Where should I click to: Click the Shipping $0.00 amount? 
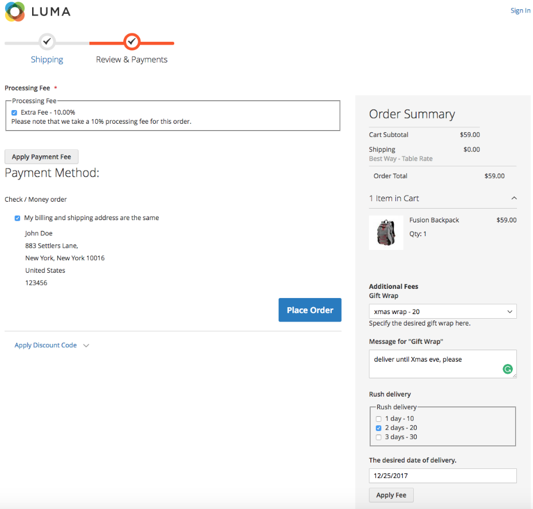[x=472, y=149]
